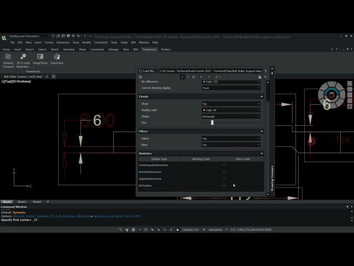Toggle Snap in the status bar

pyautogui.click(x=127, y=230)
